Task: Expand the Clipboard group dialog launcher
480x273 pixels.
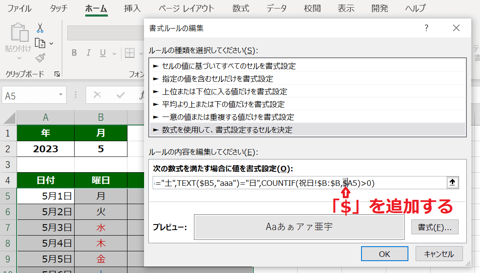Action: coord(57,74)
